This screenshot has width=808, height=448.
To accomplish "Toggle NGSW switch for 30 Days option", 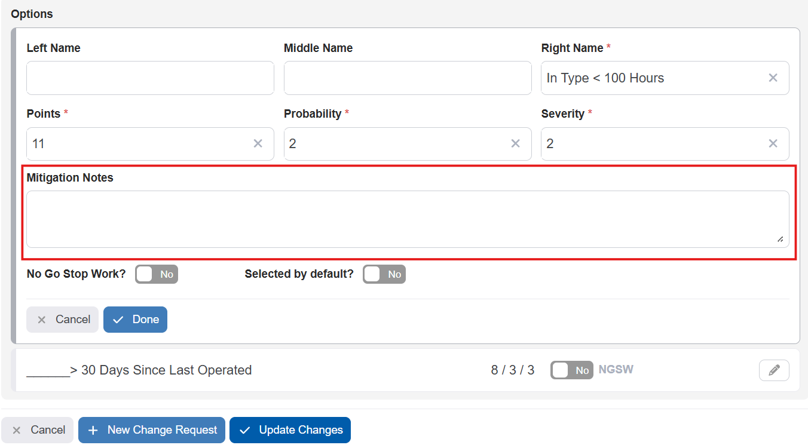I will pos(571,370).
